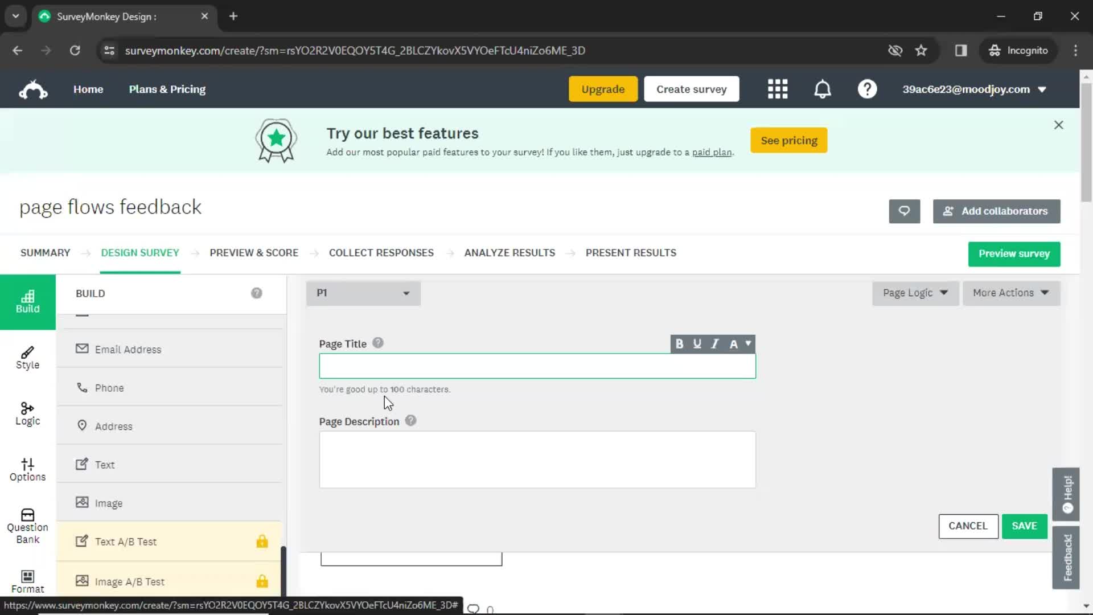This screenshot has width=1093, height=615.
Task: Open the Build sidebar panel
Action: 28,302
